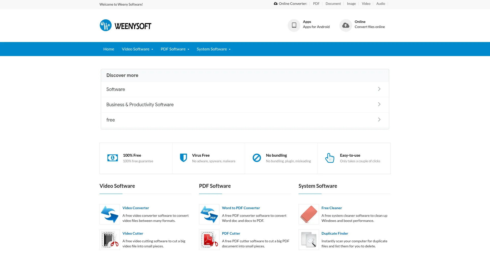The image size is (490, 253).
Task: Open the Duplicate Finder magnifier thumbnail
Action: click(x=309, y=240)
